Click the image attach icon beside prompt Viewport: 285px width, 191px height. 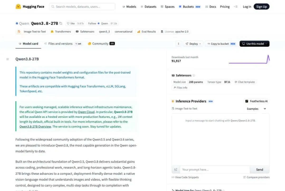[175, 170]
